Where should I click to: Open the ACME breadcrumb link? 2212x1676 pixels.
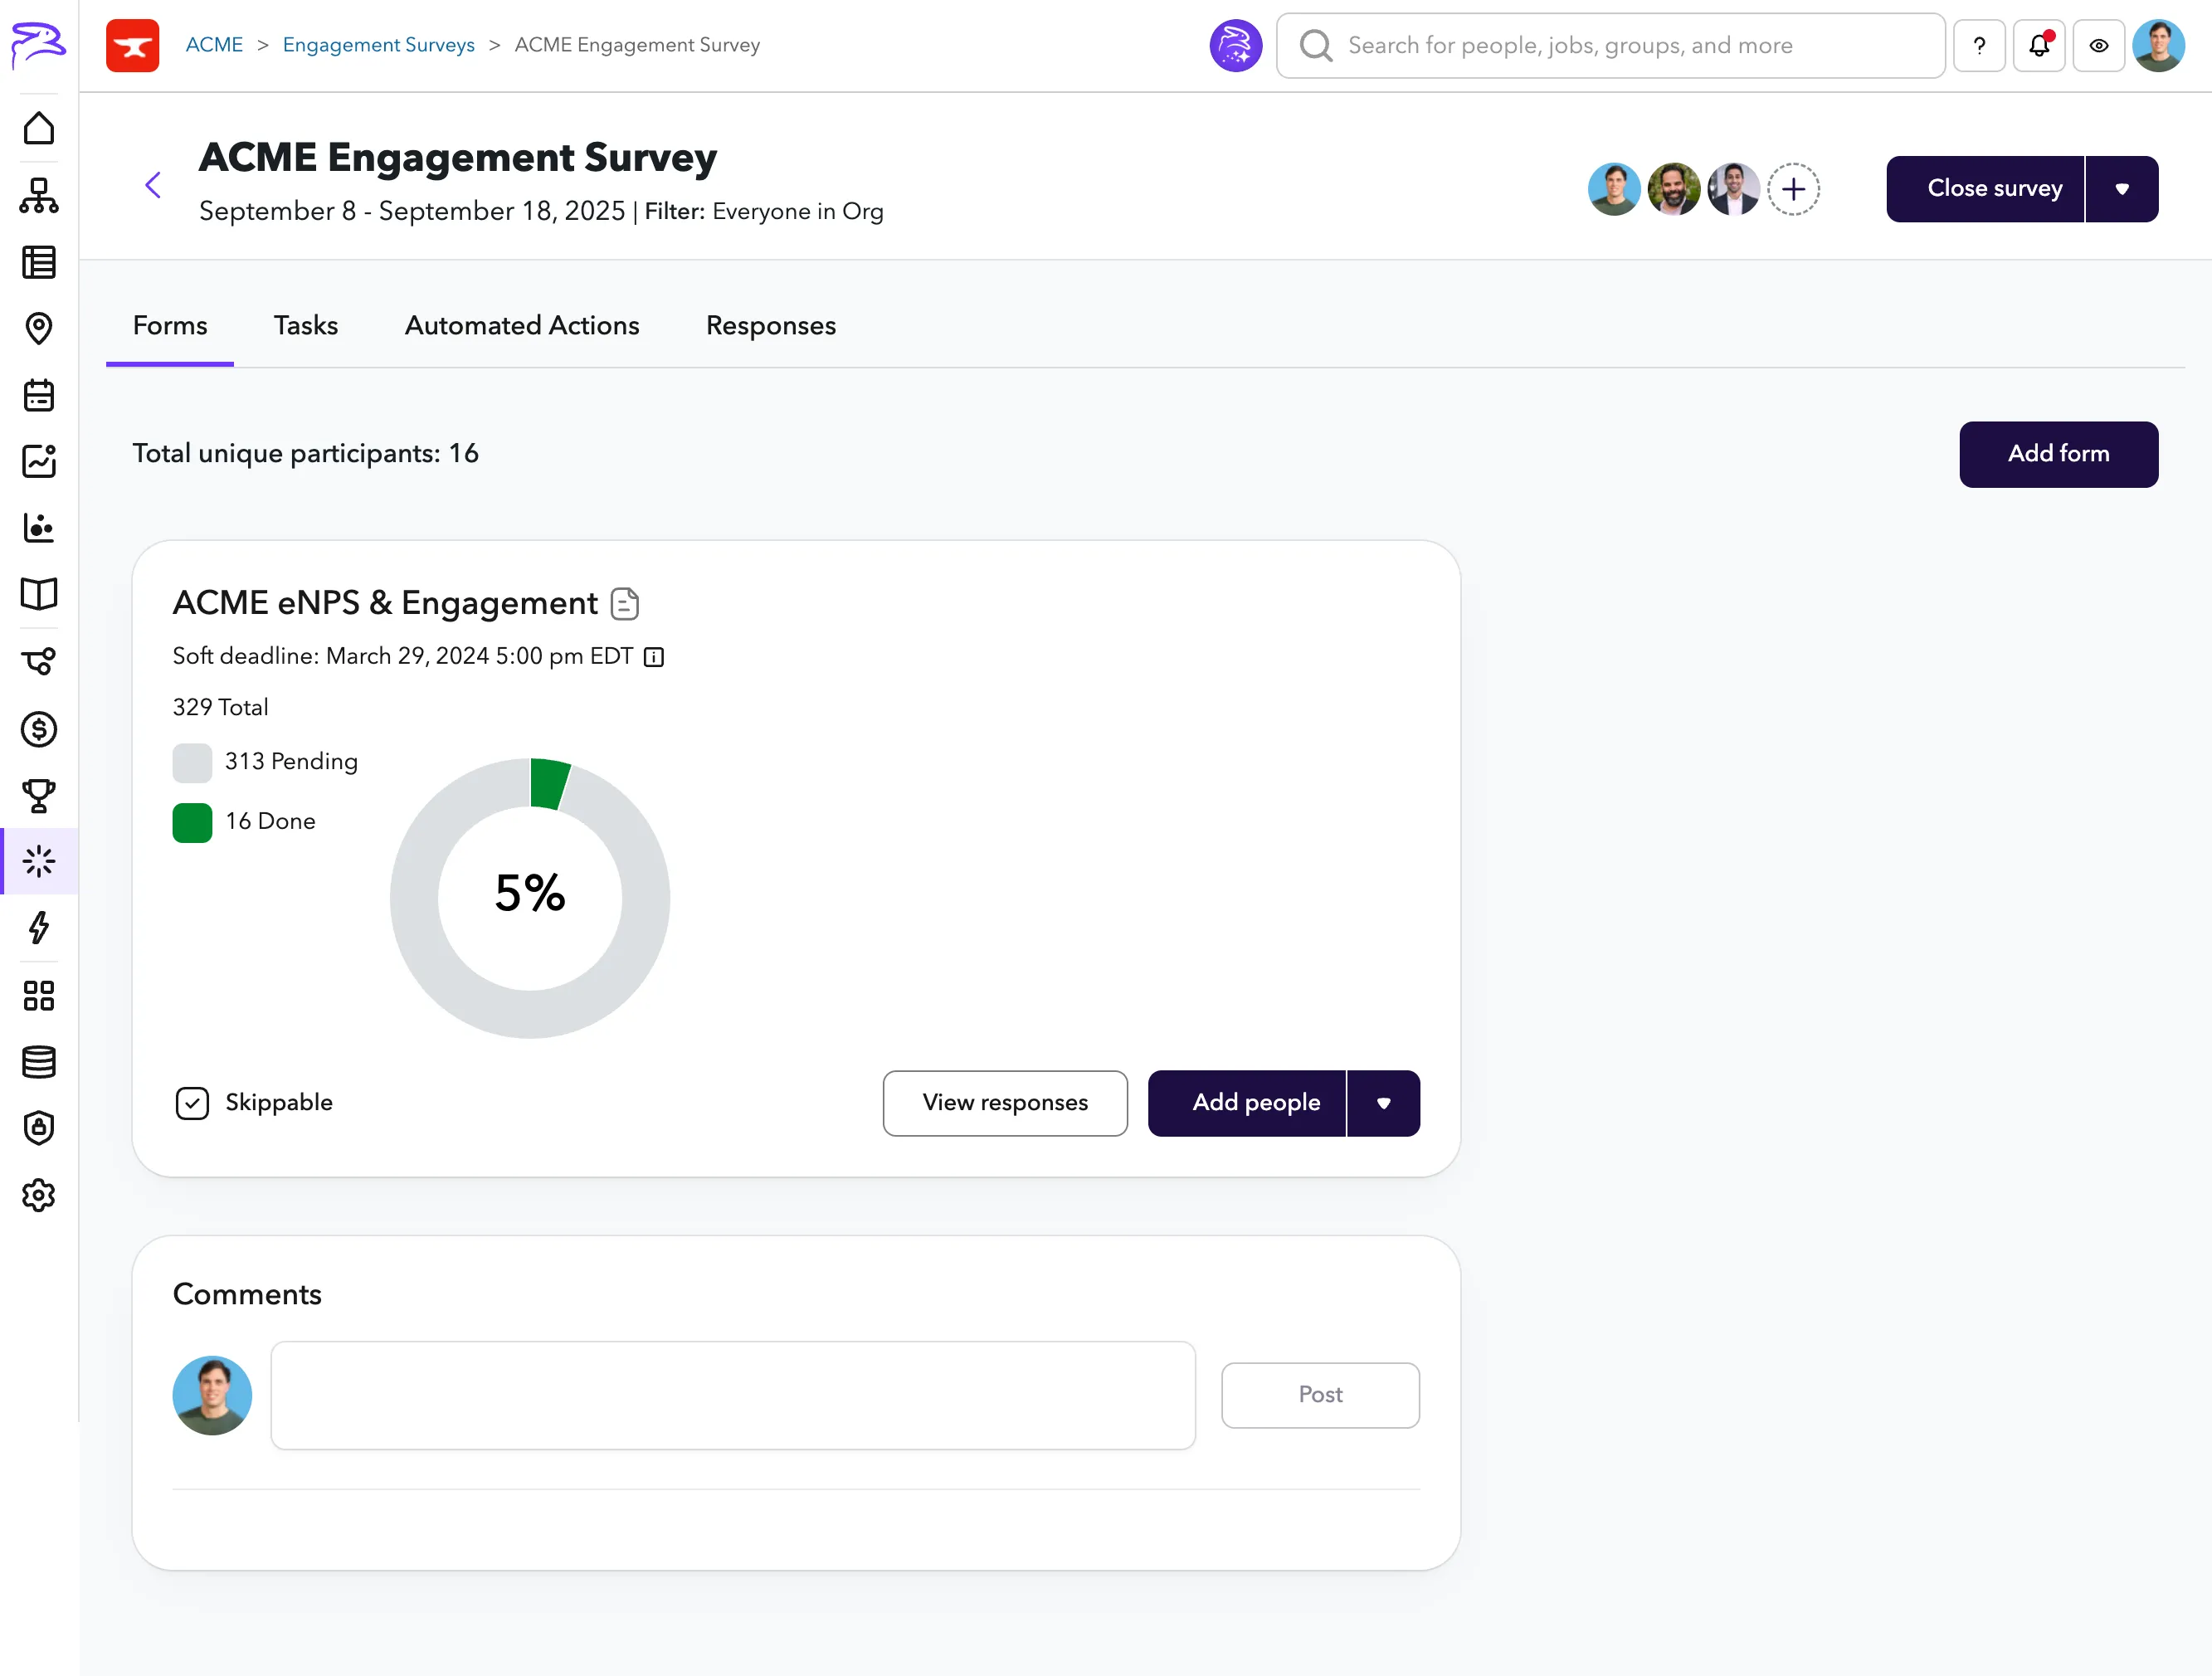(214, 45)
